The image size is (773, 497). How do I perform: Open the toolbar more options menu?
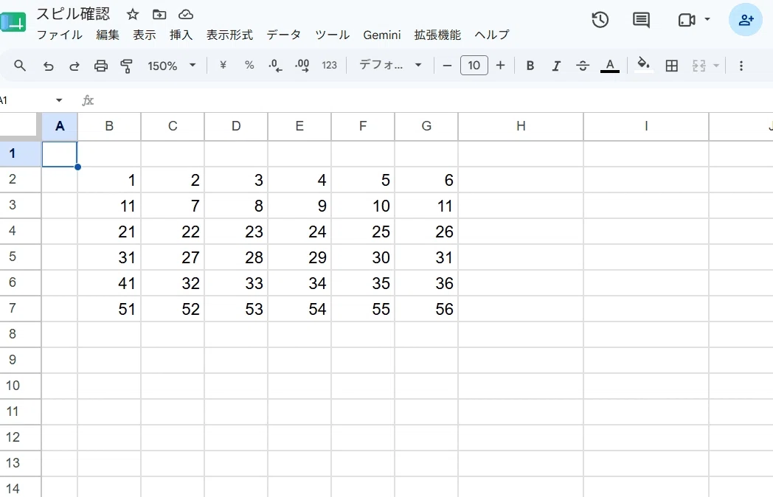[x=741, y=66]
